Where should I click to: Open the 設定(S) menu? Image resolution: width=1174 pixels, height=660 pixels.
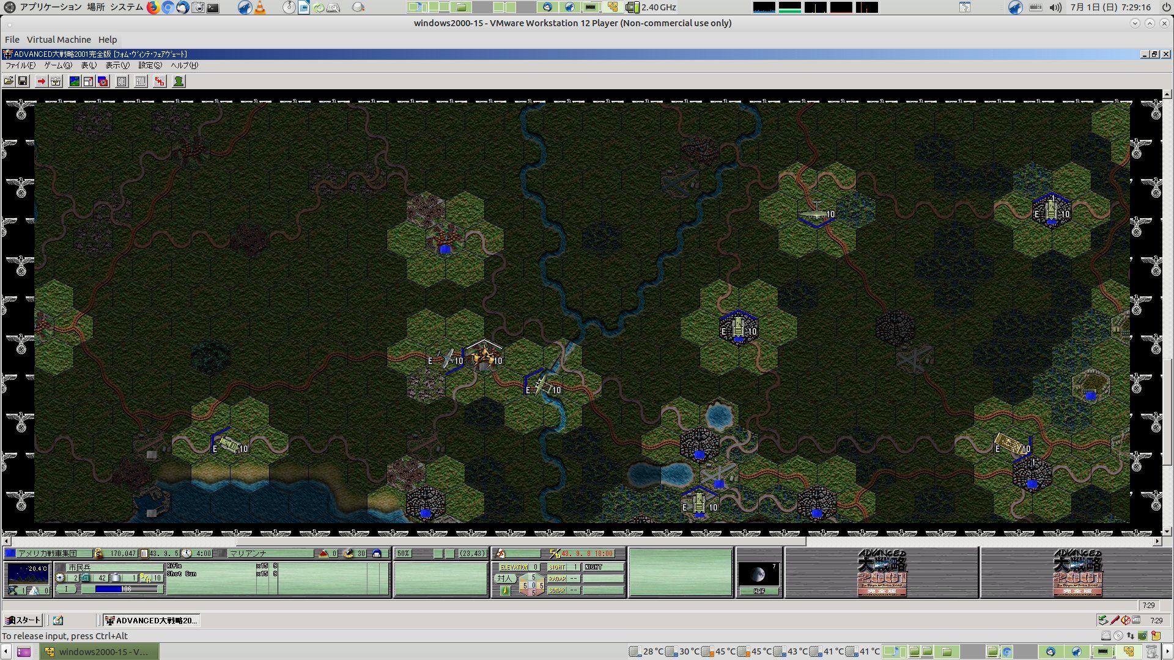click(150, 65)
